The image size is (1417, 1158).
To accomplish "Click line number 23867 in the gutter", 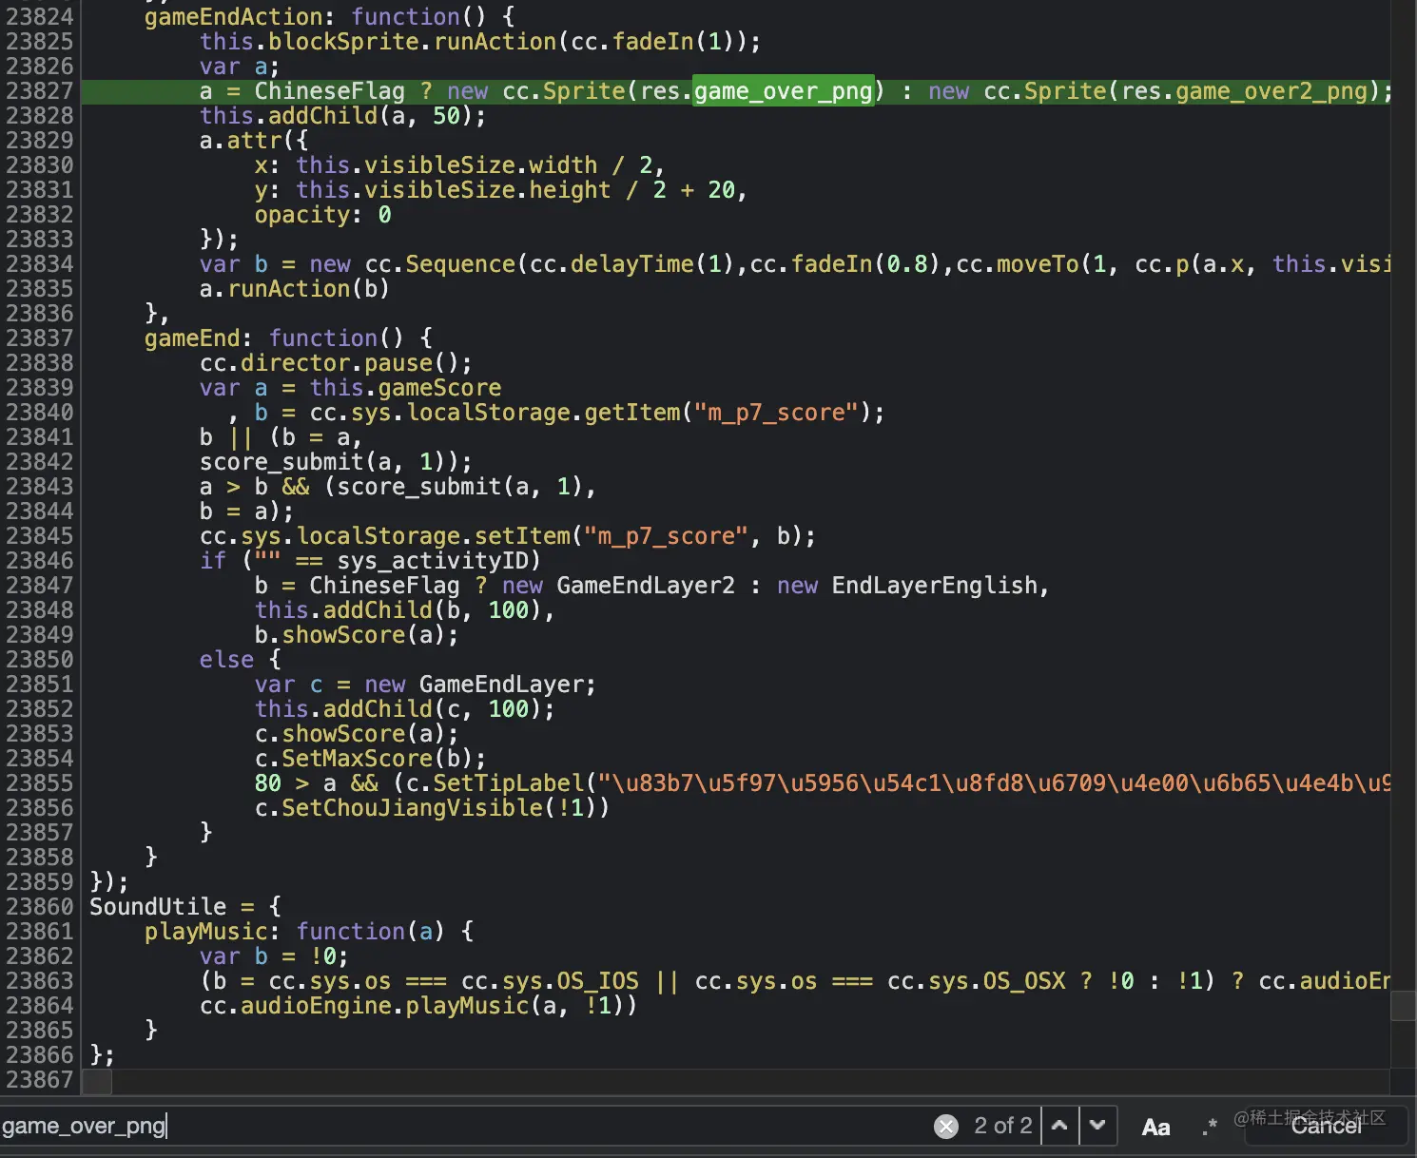I will pyautogui.click(x=39, y=1080).
